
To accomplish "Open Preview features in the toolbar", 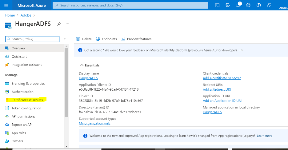I will [136, 39].
